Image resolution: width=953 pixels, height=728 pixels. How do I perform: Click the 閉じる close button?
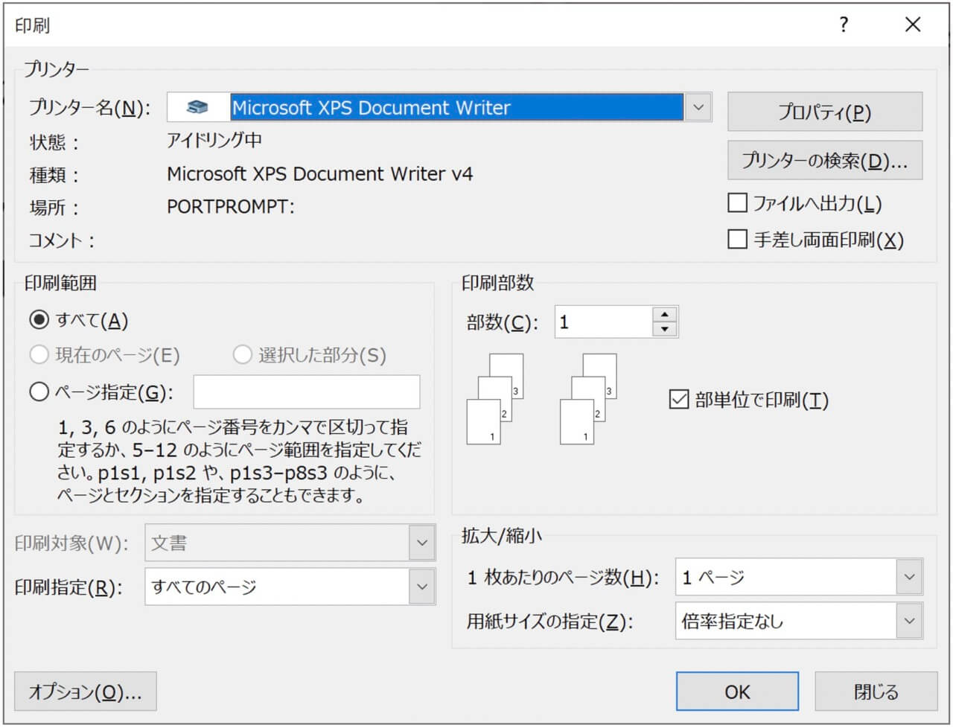tap(876, 692)
